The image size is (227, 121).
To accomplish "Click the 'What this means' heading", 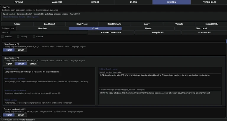I will coord(11,69).
